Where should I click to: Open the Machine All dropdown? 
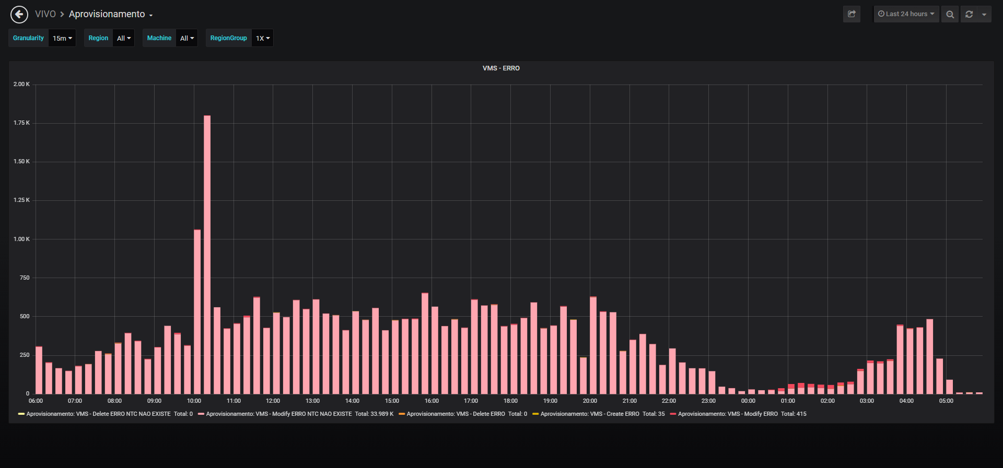(187, 38)
